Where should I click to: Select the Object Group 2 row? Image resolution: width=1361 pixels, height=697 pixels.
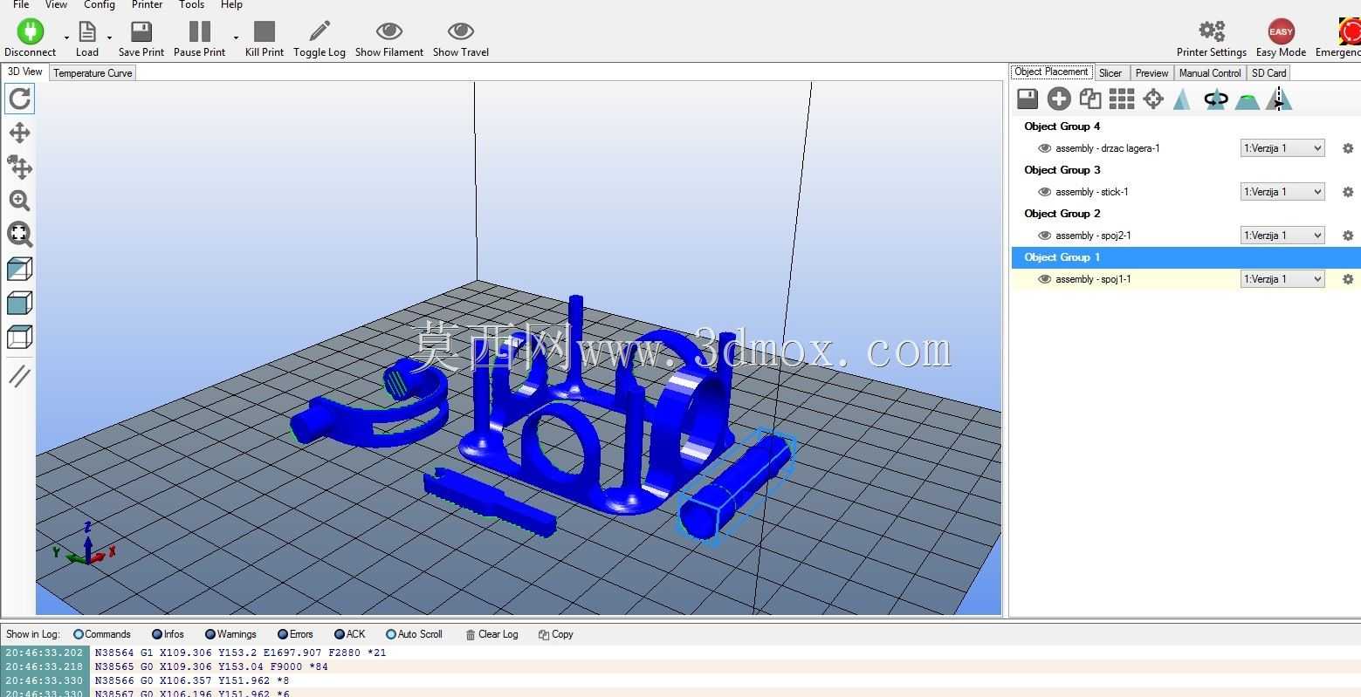[x=1186, y=214]
